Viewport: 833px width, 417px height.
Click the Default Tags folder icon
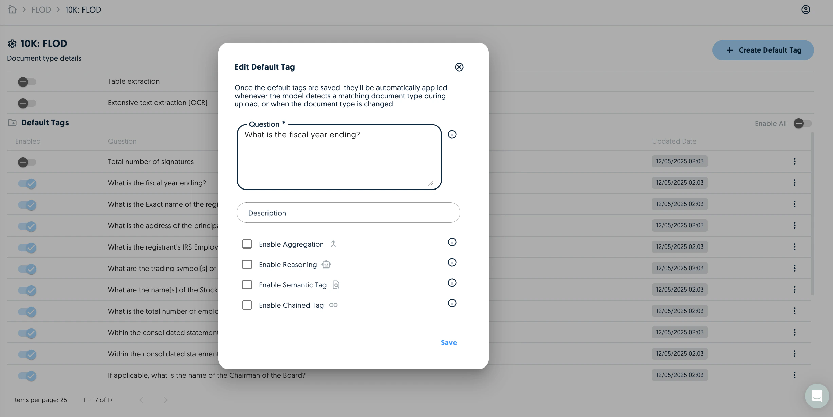tap(12, 123)
